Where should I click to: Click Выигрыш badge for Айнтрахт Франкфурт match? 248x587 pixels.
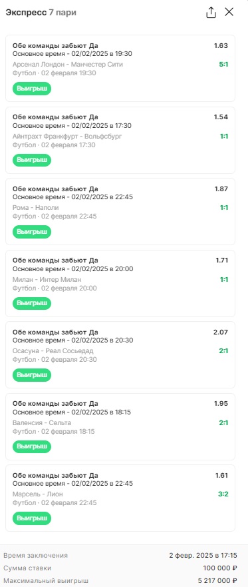32,160
